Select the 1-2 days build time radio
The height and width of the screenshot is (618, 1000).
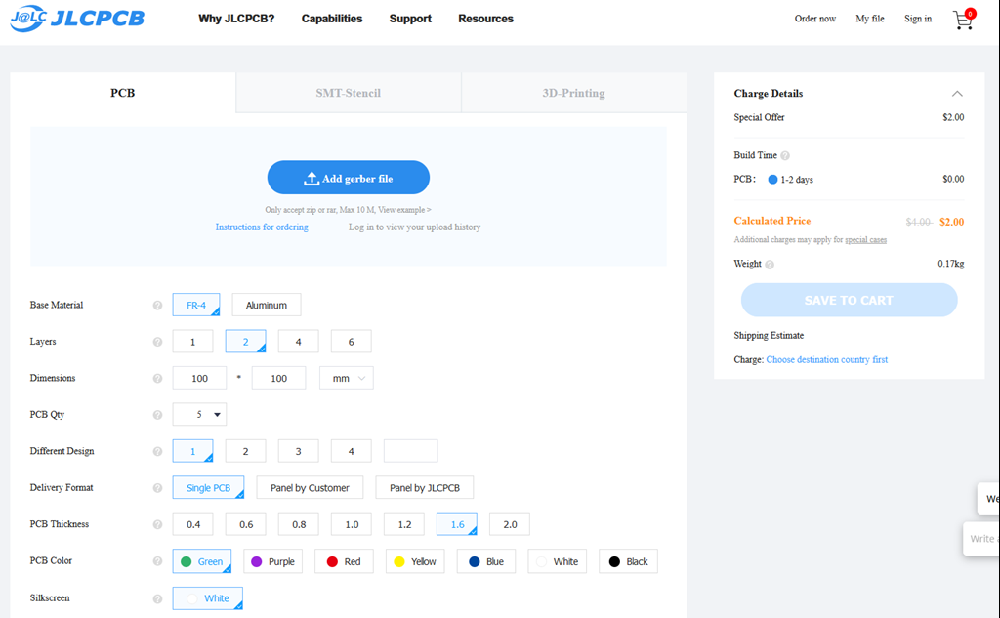click(x=772, y=180)
